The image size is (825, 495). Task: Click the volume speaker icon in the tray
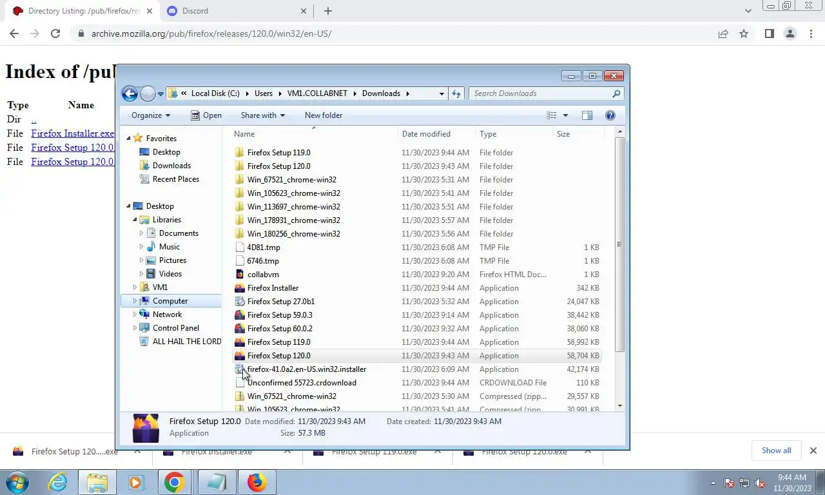pyautogui.click(x=760, y=483)
